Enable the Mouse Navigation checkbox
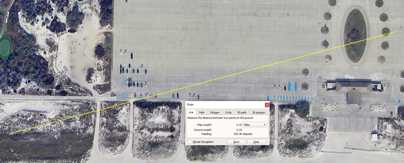404x163 pixels. 190,142
